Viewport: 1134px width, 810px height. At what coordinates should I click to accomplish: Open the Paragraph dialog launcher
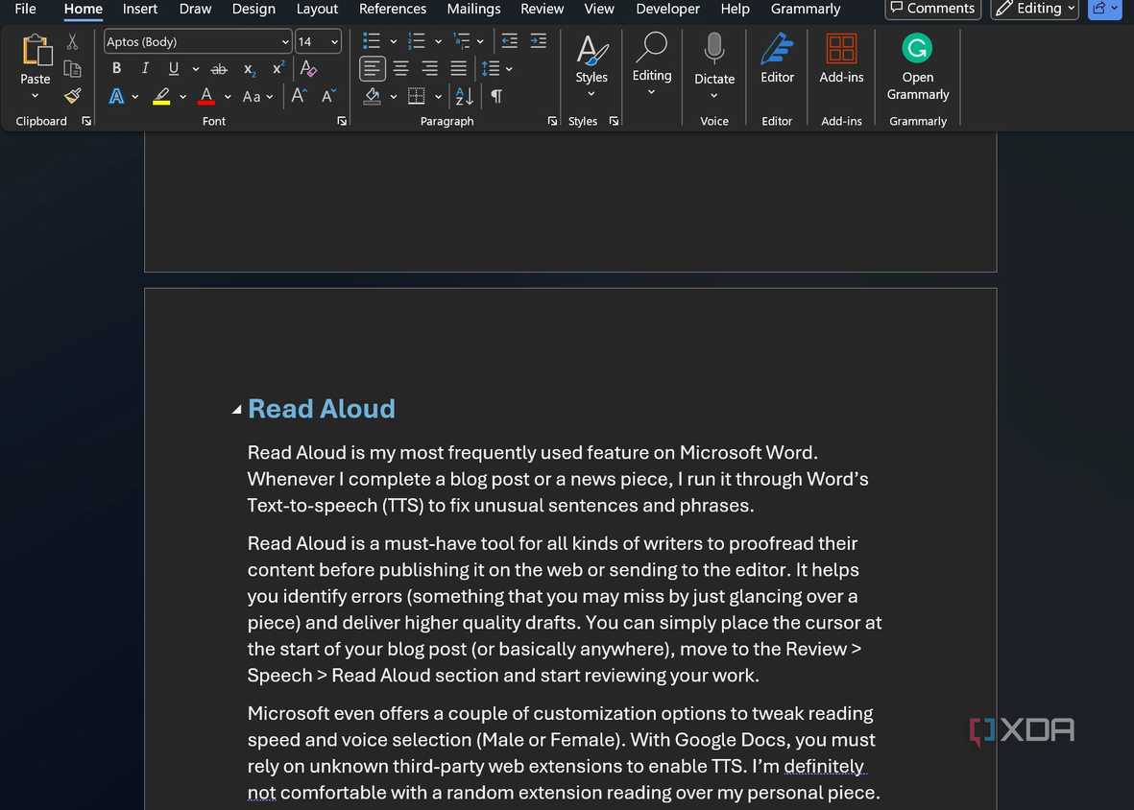pyautogui.click(x=552, y=121)
